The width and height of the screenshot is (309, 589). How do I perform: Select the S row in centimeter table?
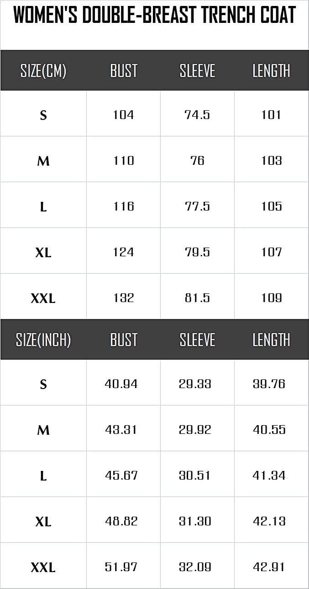coord(43,115)
